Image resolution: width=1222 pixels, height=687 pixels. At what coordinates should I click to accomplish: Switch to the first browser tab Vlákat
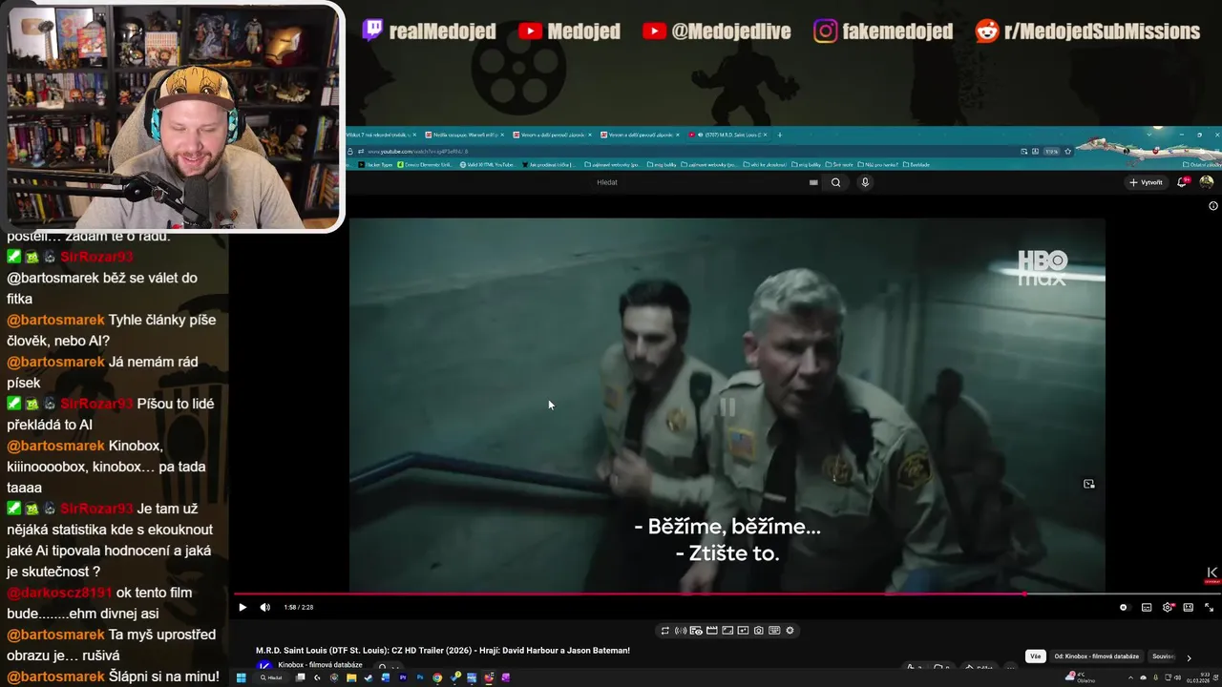pyautogui.click(x=381, y=135)
